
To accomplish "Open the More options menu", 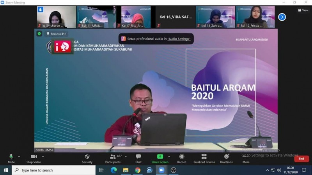I will (x=246, y=159).
